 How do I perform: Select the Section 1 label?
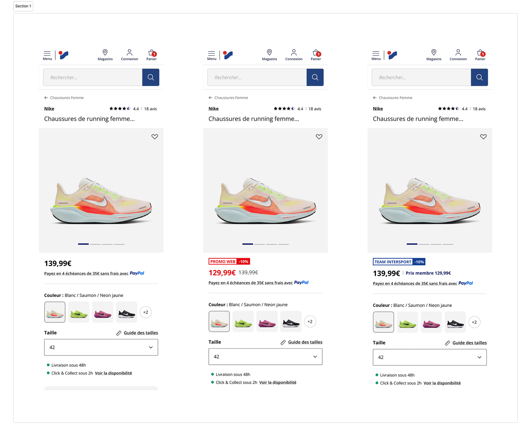[23, 6]
